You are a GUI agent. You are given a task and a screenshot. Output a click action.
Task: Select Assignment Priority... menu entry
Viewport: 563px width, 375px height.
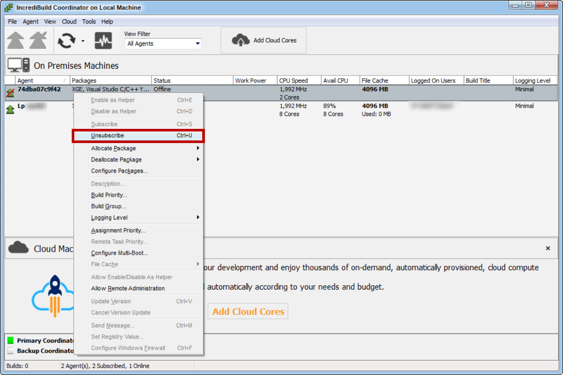[x=138, y=231]
